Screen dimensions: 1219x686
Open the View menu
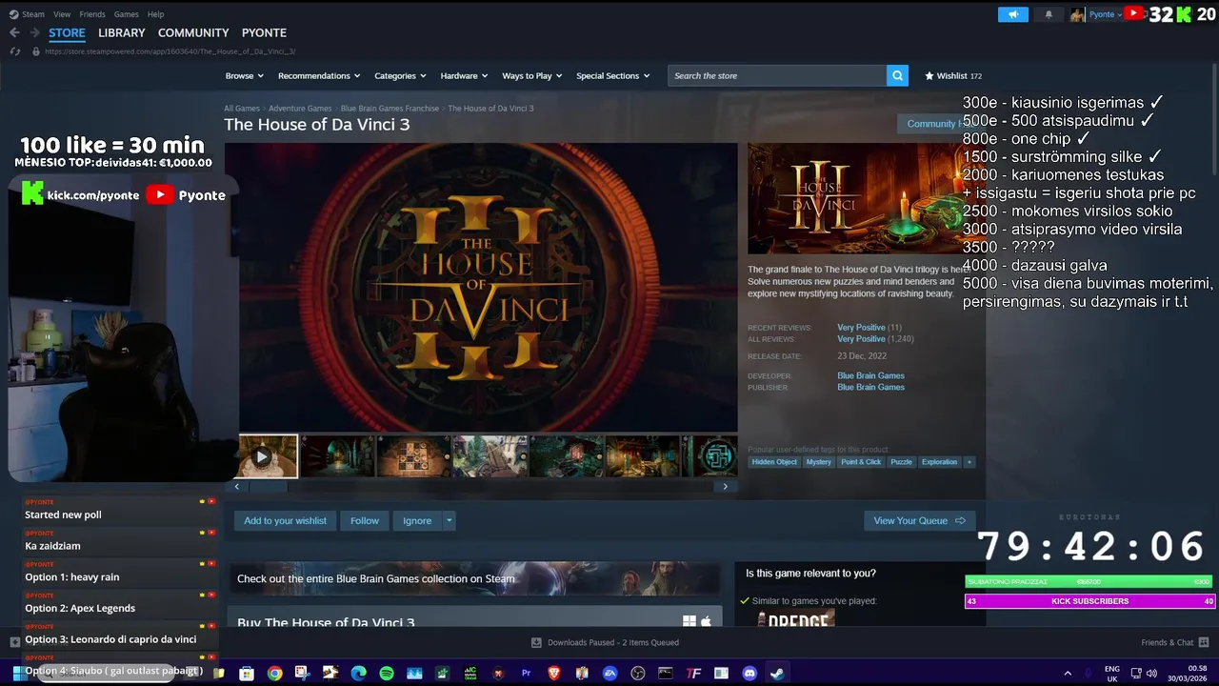[x=62, y=14]
